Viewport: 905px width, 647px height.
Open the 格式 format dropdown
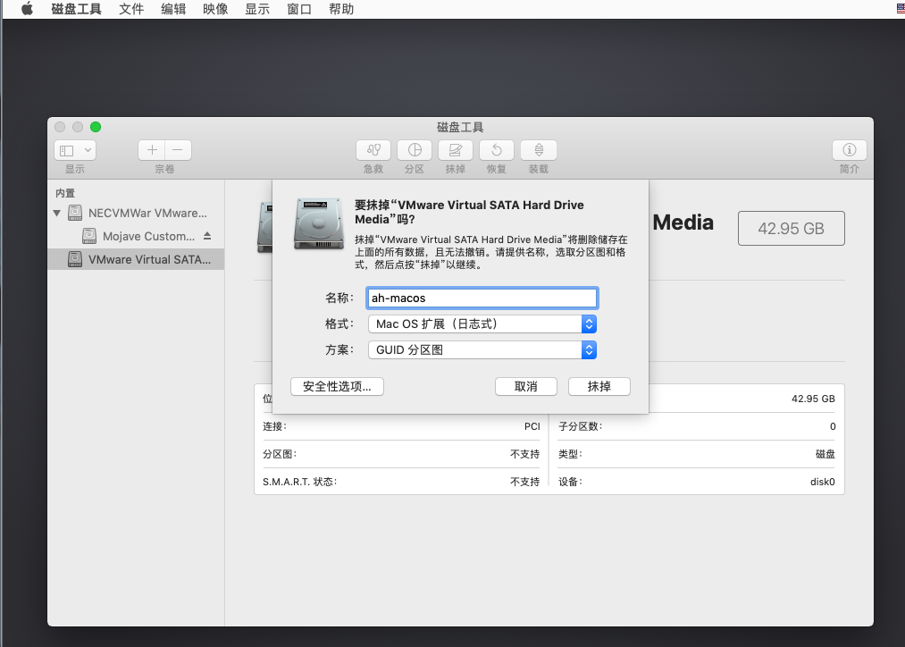482,324
